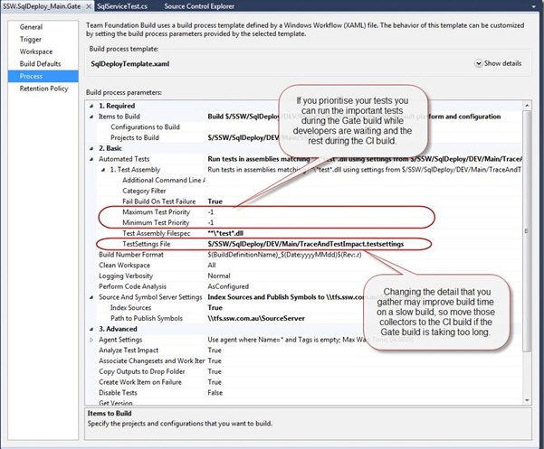Collapse Source And Symbol Server Settings
This screenshot has height=449, width=544.
[91, 295]
